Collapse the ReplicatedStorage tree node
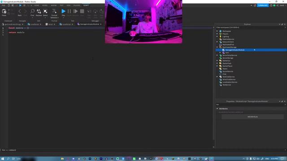287x161 pixels. [217, 47]
